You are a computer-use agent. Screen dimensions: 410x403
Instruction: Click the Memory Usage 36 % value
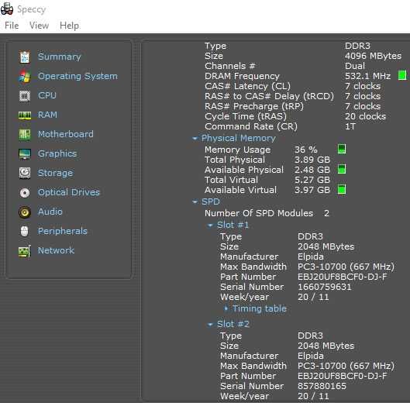pos(306,150)
